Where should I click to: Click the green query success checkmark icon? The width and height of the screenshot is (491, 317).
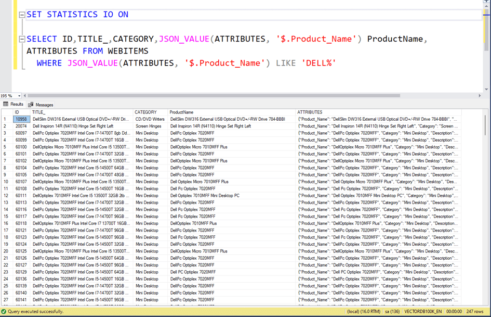click(4, 311)
